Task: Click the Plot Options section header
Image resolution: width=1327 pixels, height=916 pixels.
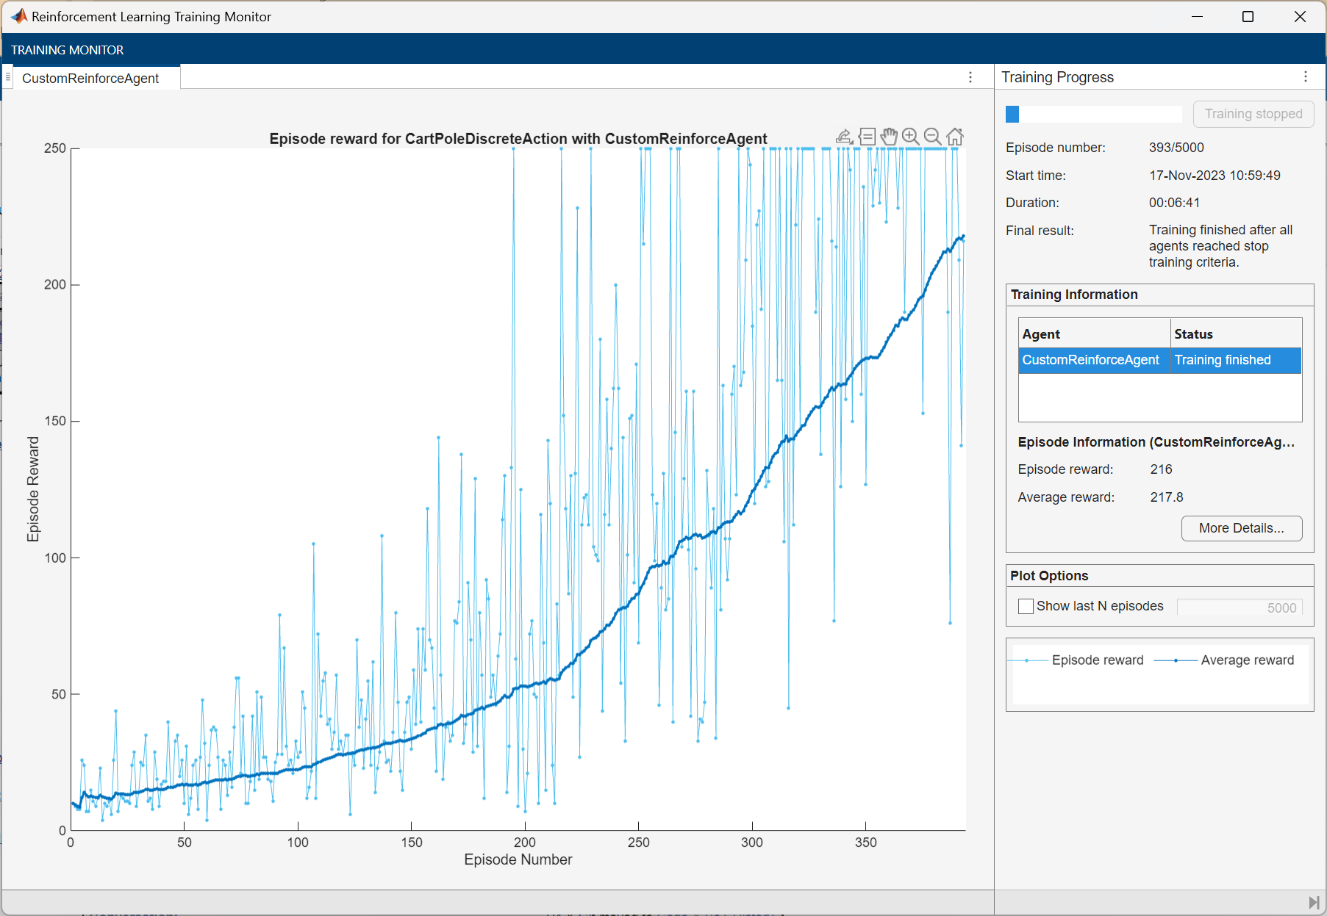Action: point(1049,576)
